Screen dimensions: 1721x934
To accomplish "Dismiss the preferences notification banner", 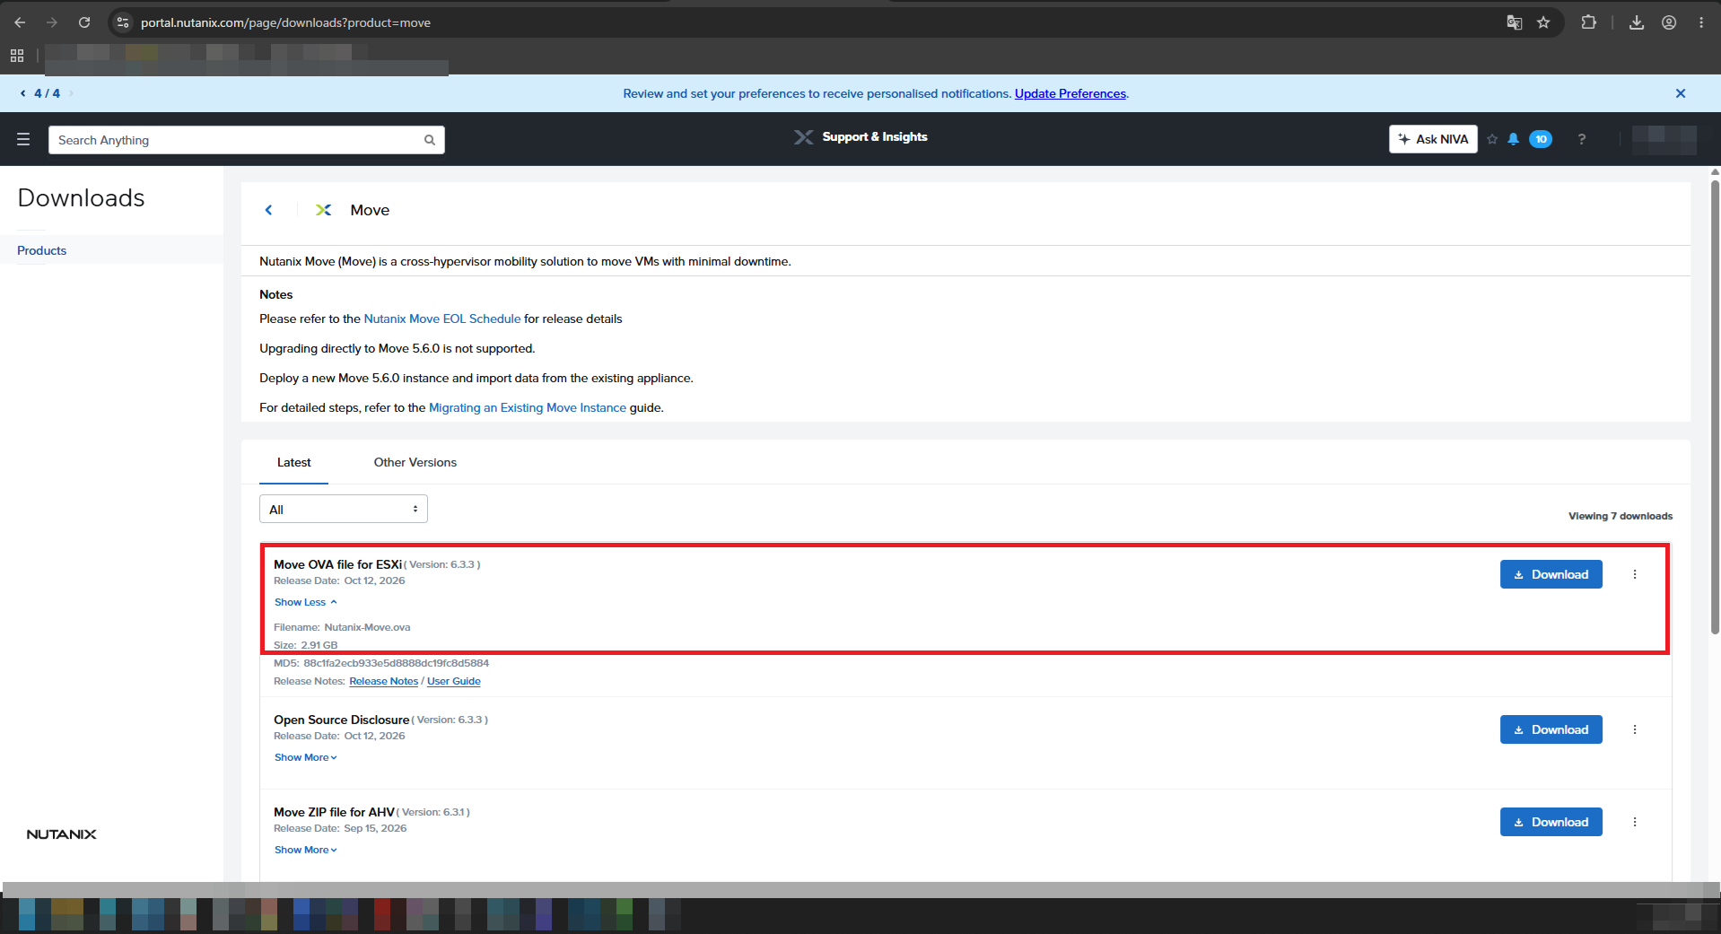I will (x=1681, y=93).
